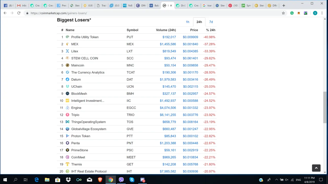Open the IHT Real Estate Protocol link

coord(89,171)
